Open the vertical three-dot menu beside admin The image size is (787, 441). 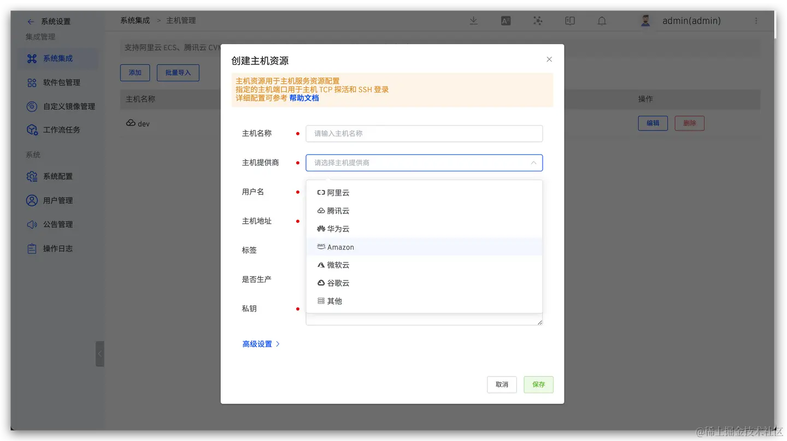tap(756, 21)
